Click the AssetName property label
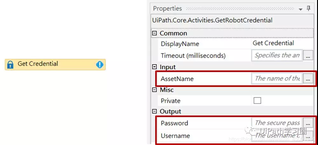The height and width of the screenshot is (145, 318). click(177, 79)
